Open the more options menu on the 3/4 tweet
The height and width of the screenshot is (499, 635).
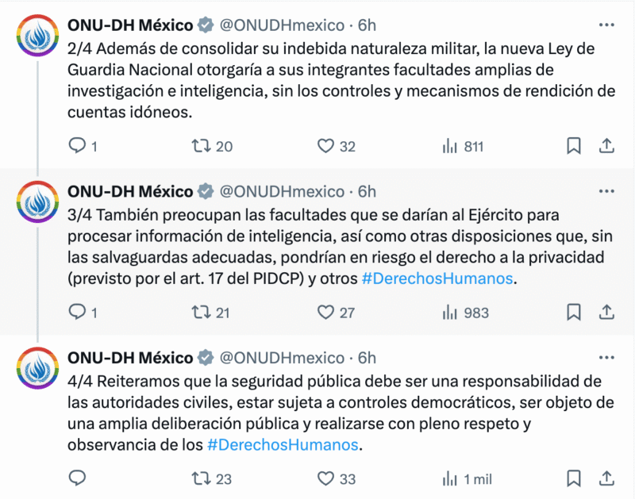coord(607,191)
